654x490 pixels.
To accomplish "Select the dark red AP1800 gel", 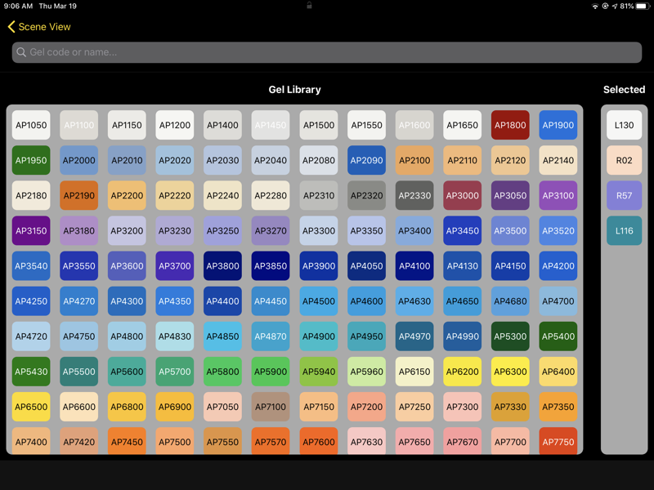I will point(510,126).
